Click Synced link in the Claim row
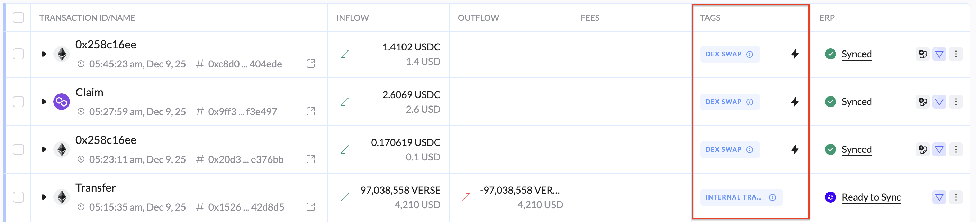This screenshot has width=976, height=222. click(856, 102)
